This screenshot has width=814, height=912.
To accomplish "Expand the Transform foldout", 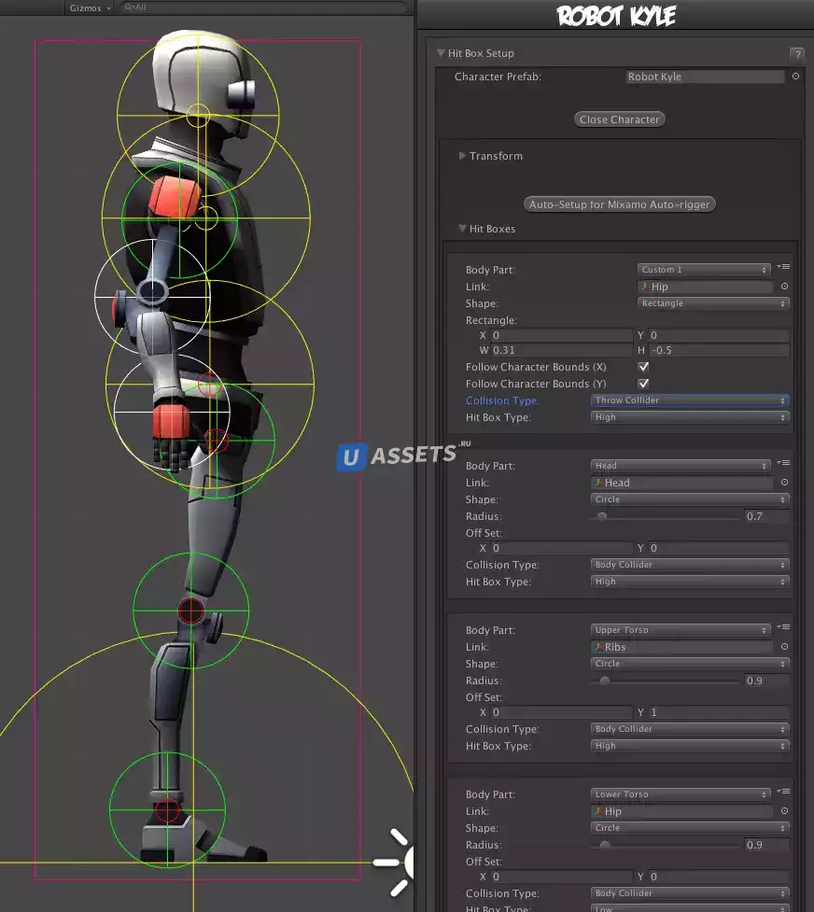I will 463,155.
